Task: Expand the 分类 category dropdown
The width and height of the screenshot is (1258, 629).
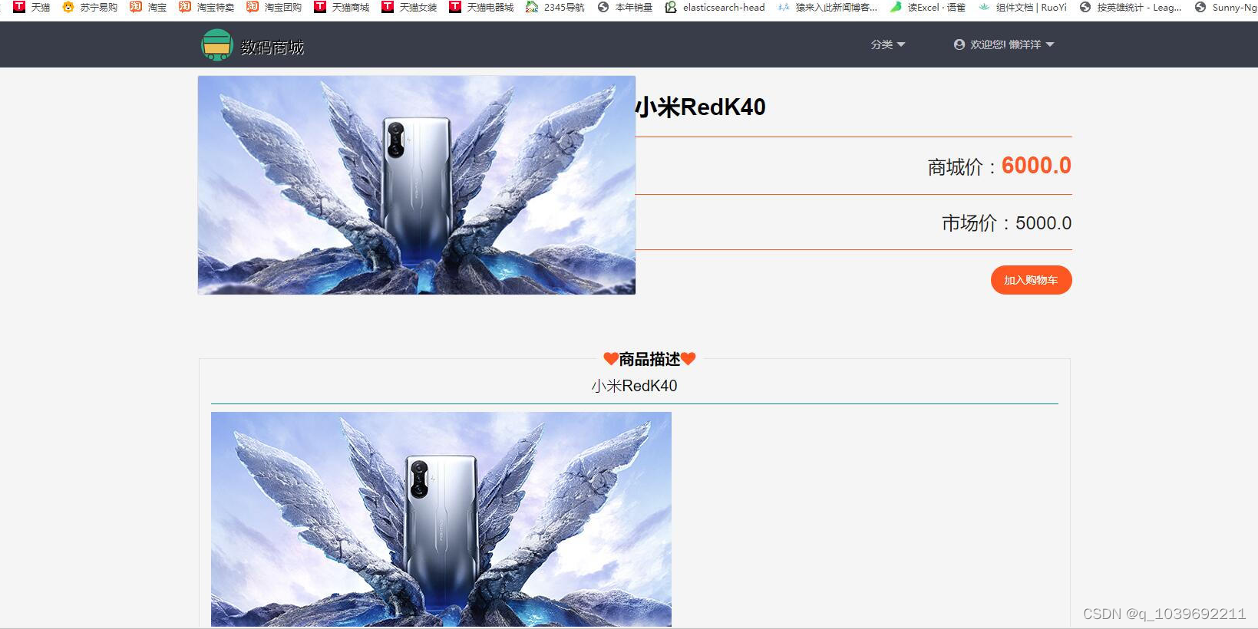Action: tap(888, 44)
